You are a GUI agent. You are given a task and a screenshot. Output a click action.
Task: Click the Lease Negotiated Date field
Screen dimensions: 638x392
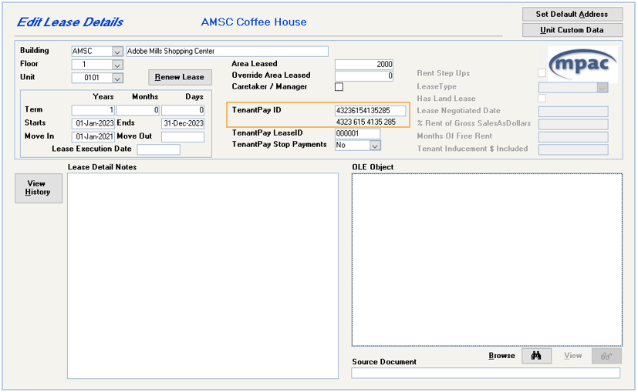click(573, 112)
